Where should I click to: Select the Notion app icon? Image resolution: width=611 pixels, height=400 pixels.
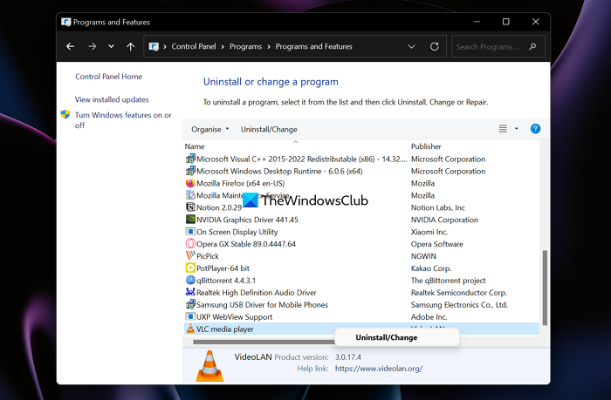tap(190, 207)
